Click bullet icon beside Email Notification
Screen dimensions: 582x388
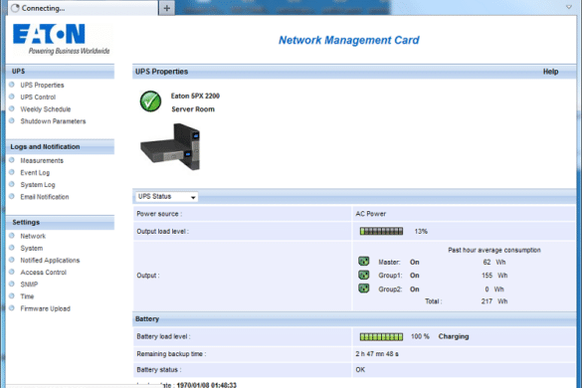point(12,196)
